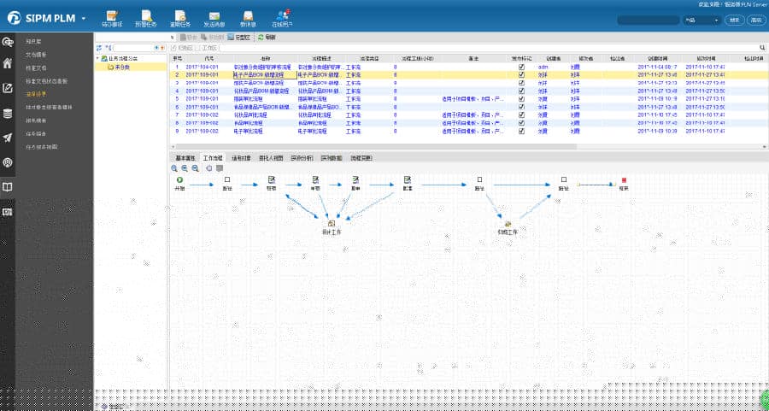Toggle the publish checkbox in table row 7
769x411 pixels.
pyautogui.click(x=522, y=115)
